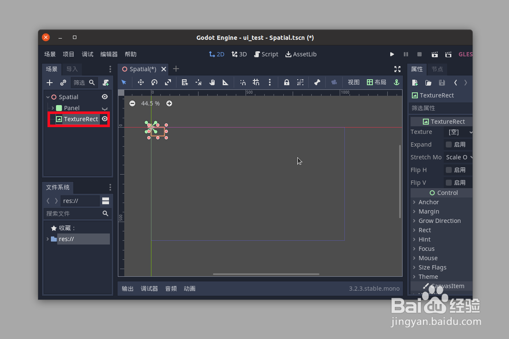Image resolution: width=509 pixels, height=339 pixels.
Task: Toggle visibility of Spatial node
Action: tap(105, 97)
